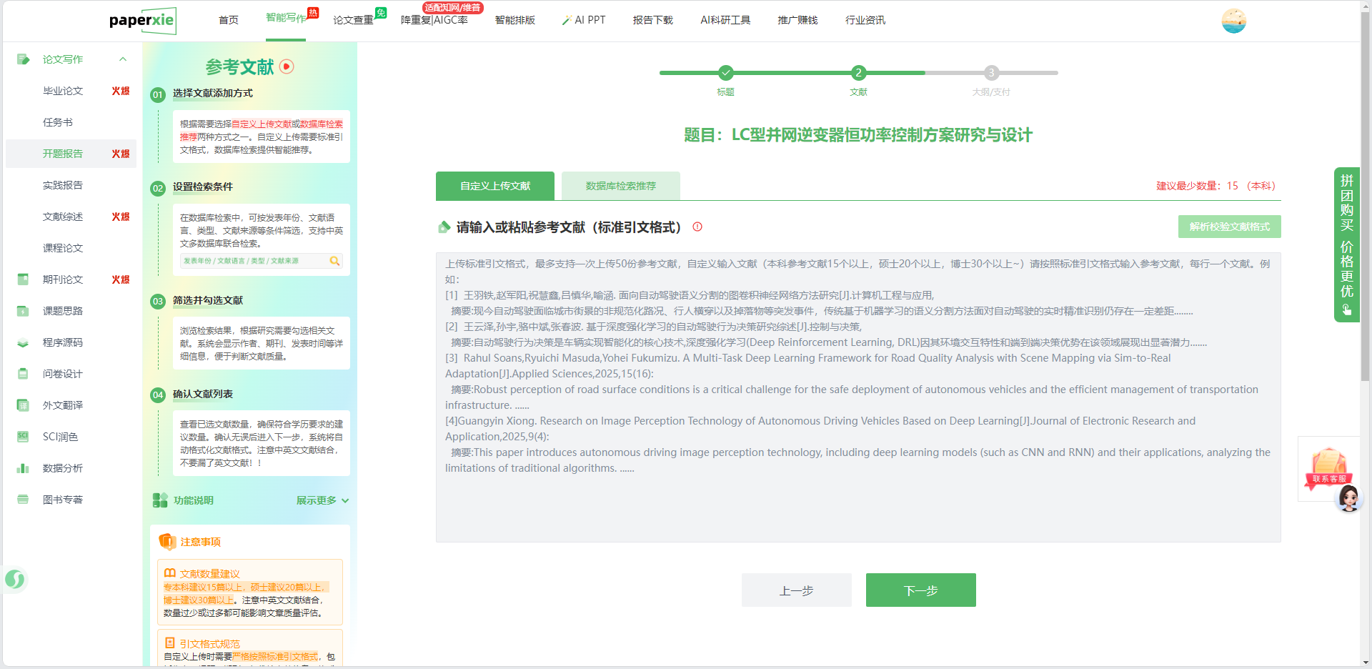Screen dimensions: 1372x669
Task: Click the search magnifier in 设置检索条件
Action: pyautogui.click(x=334, y=261)
